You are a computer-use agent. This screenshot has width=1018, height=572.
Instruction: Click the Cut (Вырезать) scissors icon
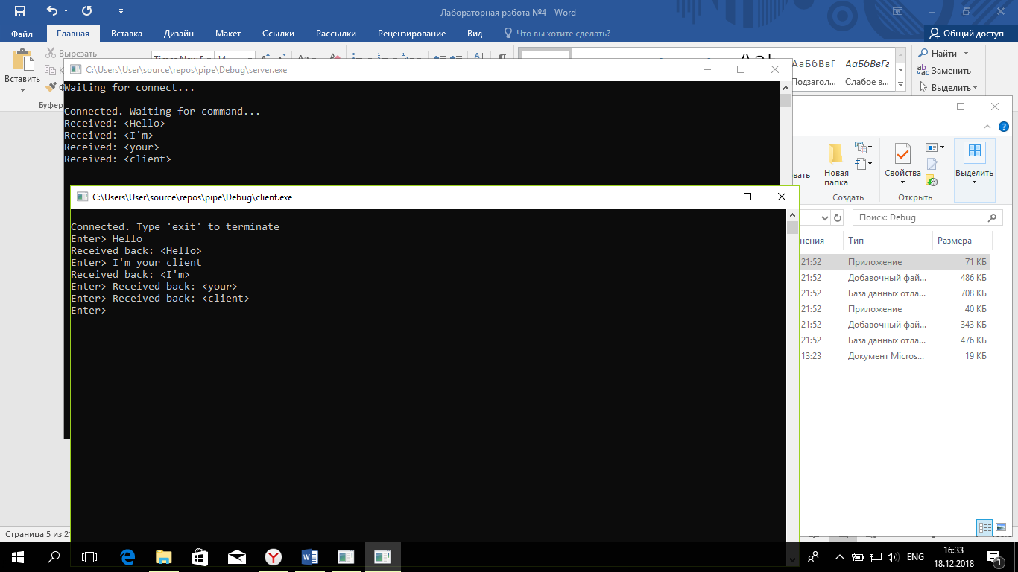(x=51, y=54)
